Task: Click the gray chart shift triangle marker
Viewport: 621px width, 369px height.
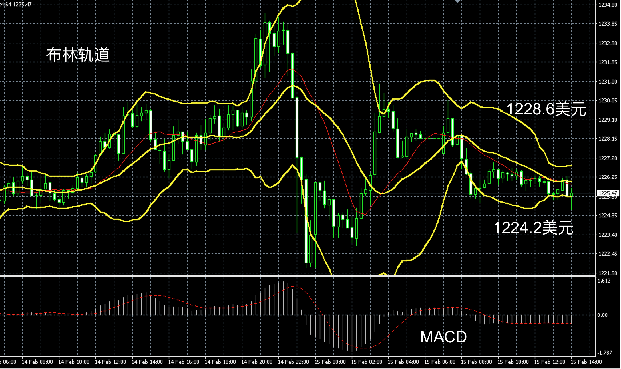Action: tap(458, 1)
